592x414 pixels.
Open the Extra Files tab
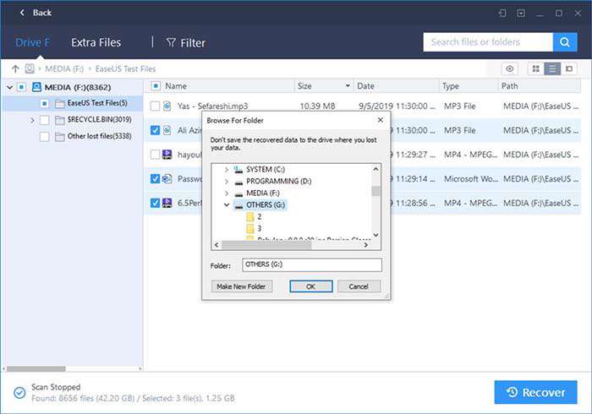[96, 42]
